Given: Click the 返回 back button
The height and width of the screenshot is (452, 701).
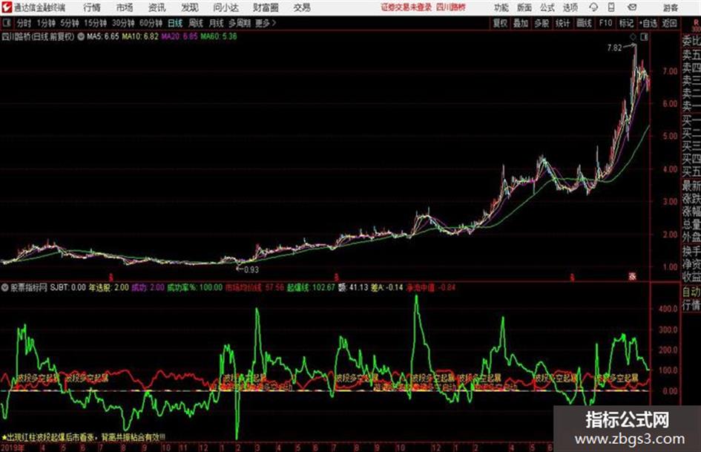Looking at the screenshot, I should [x=669, y=23].
